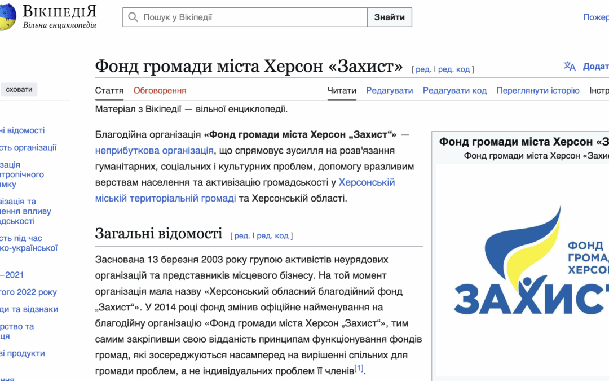Click the Знайти search button
The height and width of the screenshot is (381, 609).
[x=390, y=17]
